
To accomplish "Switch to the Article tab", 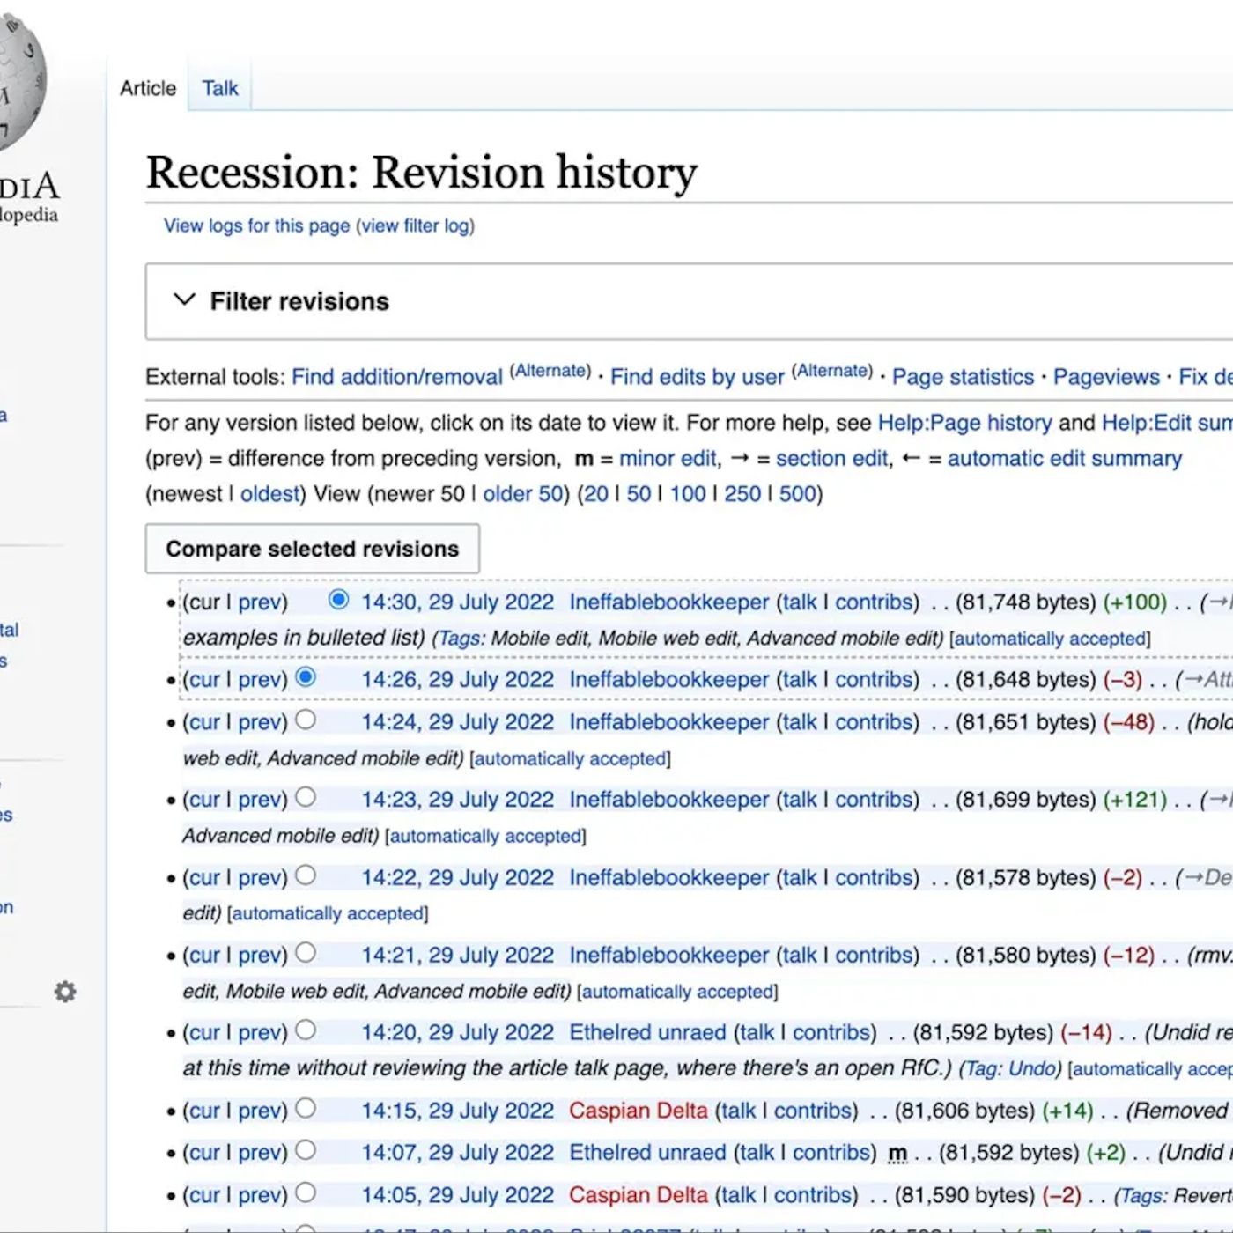I will [148, 88].
